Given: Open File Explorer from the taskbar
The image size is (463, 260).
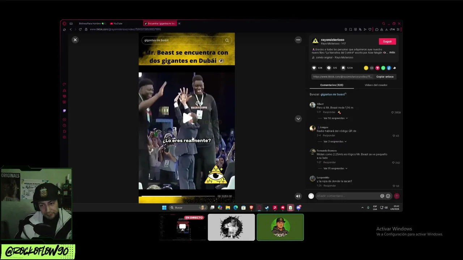Looking at the screenshot, I should coord(228,208).
